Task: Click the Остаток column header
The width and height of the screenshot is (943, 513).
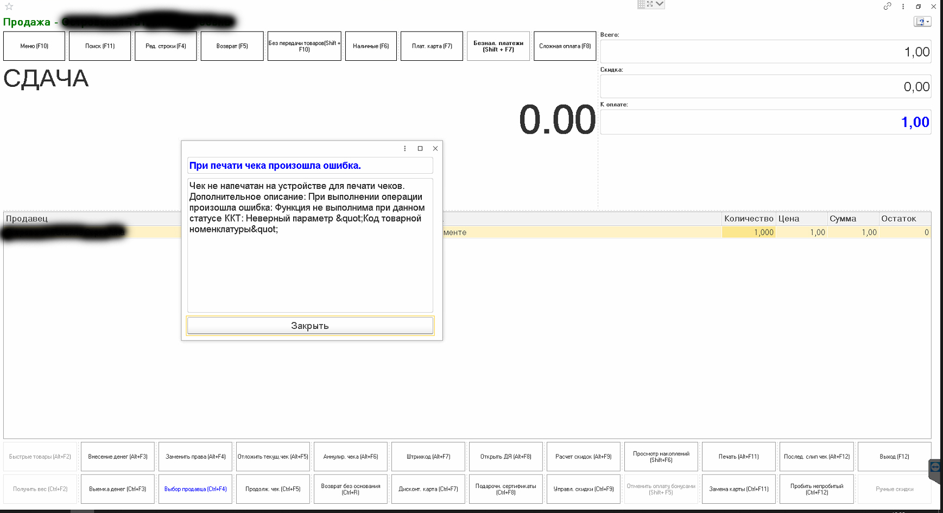Action: (x=905, y=218)
